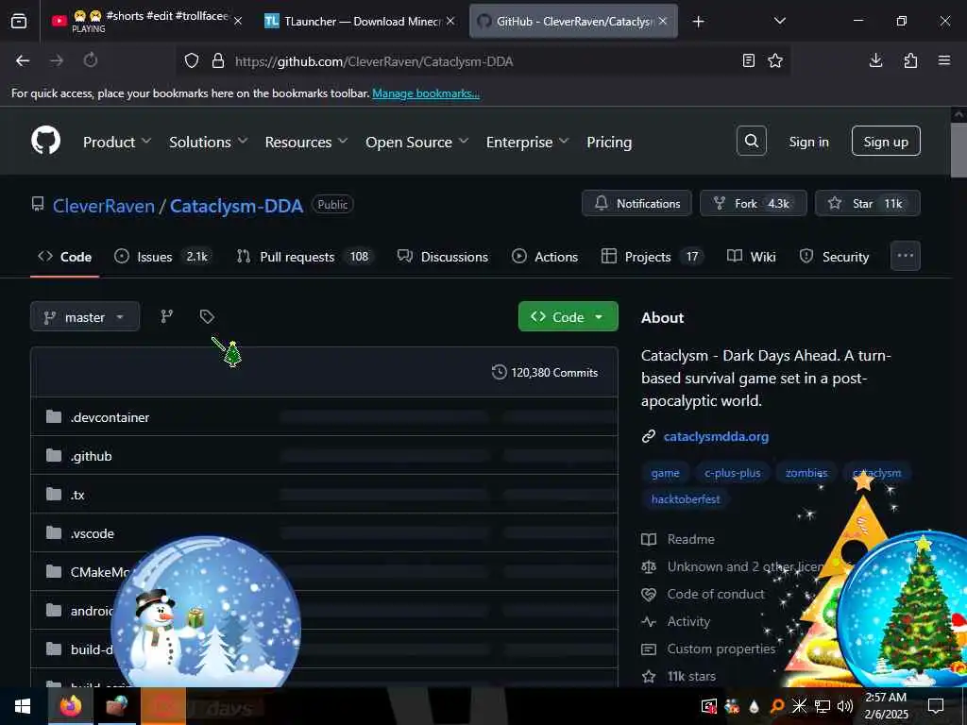Select the zombies topic tag

click(806, 473)
